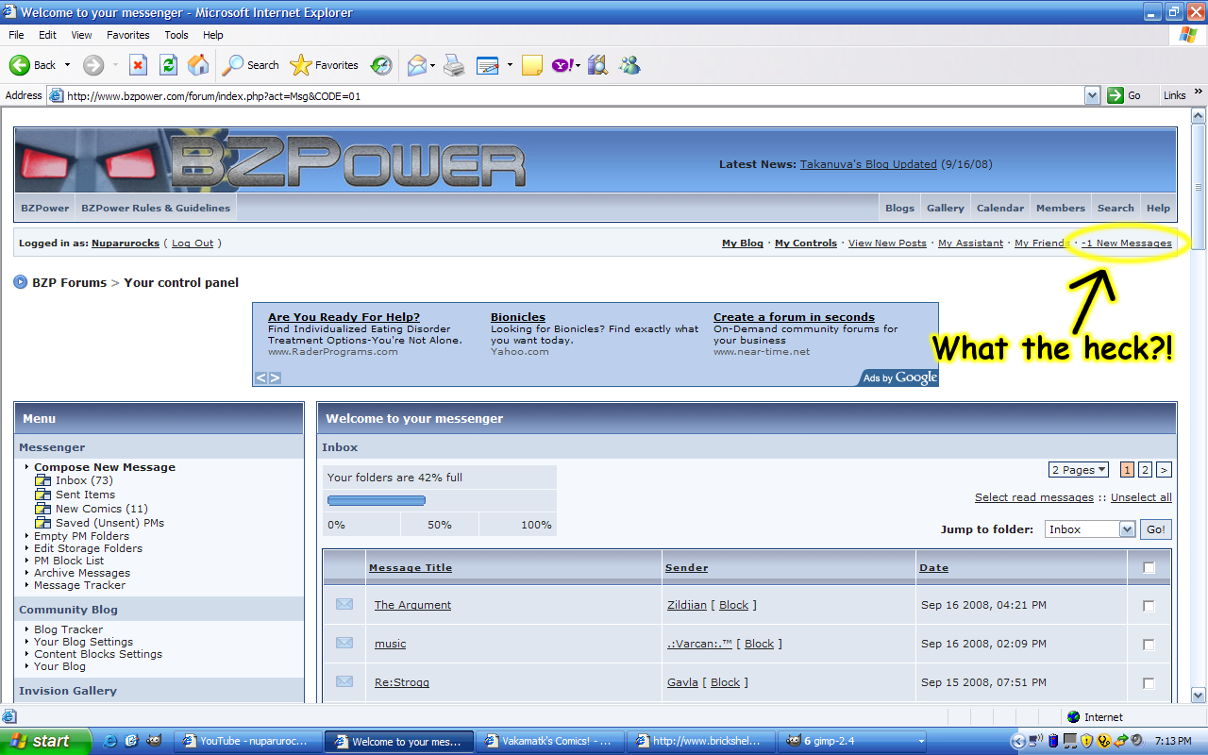Click the envelope icon beside The Argument
The image size is (1208, 755).
click(344, 604)
